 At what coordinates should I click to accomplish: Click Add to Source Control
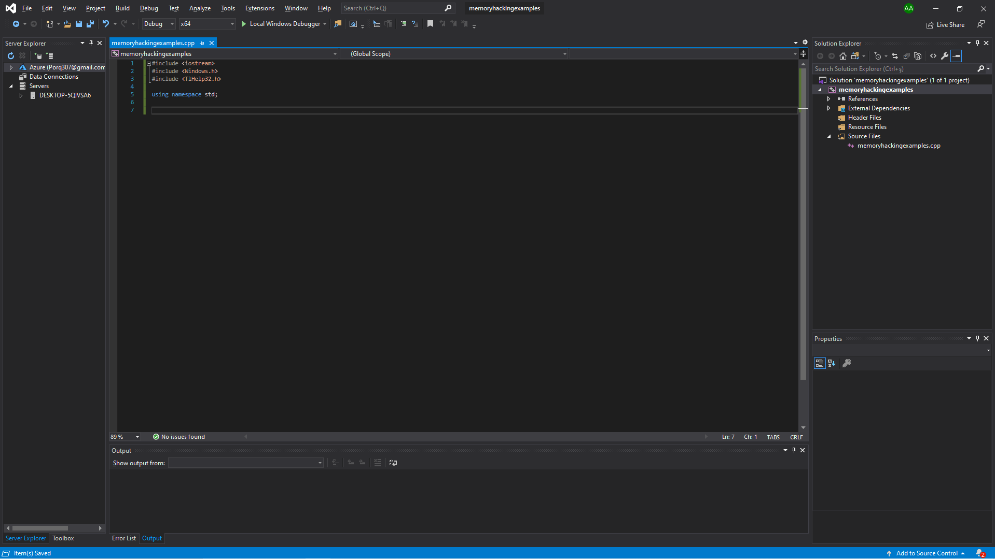tap(926, 553)
